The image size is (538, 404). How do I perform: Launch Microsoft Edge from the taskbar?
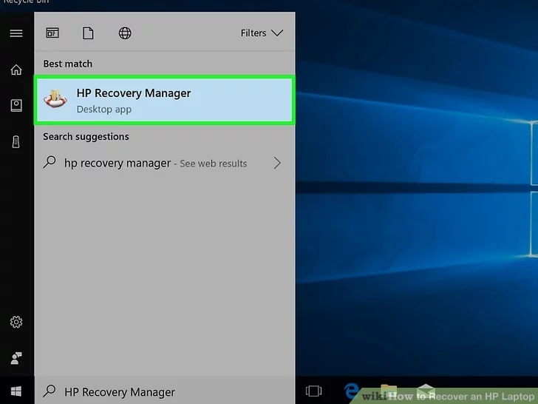pyautogui.click(x=352, y=391)
